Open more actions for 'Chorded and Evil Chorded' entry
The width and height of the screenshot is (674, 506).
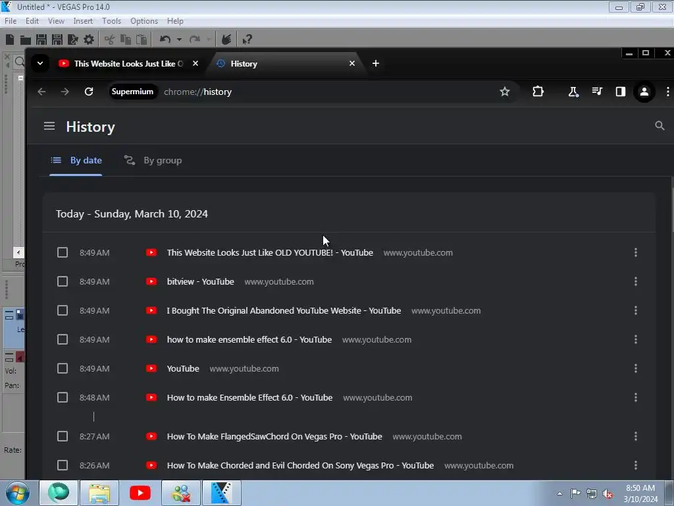636,466
